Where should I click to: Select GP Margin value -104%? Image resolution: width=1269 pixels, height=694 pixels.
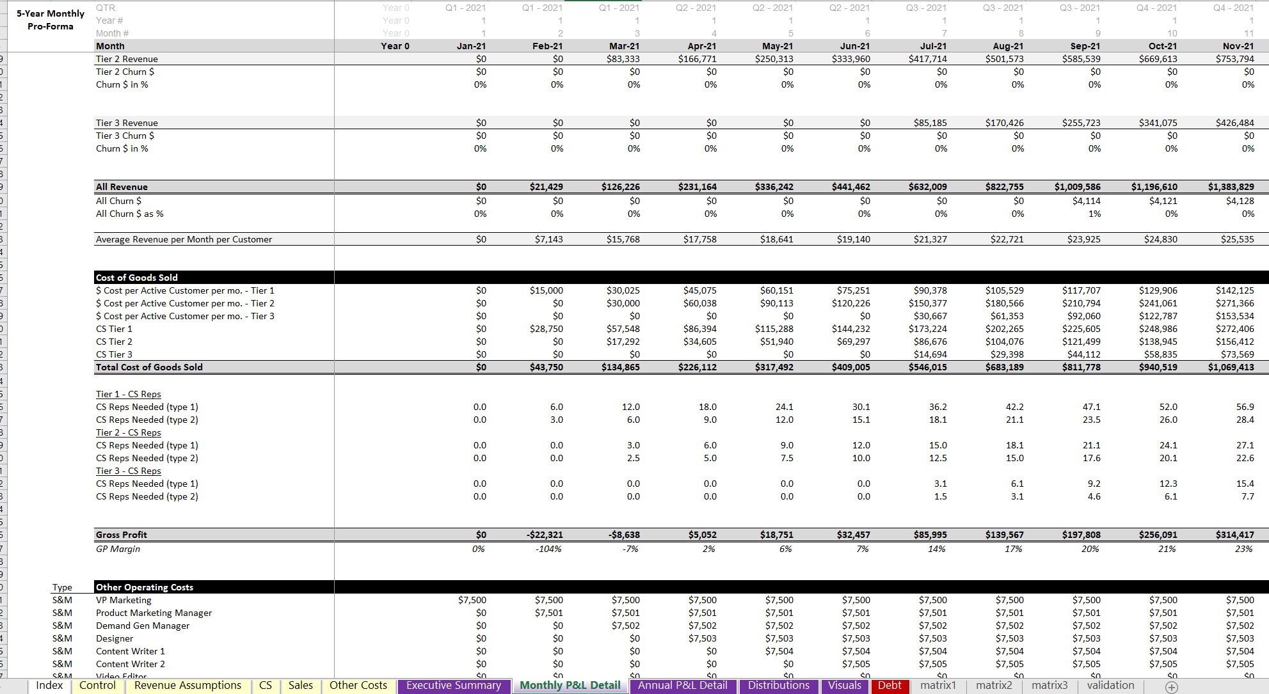(x=548, y=549)
